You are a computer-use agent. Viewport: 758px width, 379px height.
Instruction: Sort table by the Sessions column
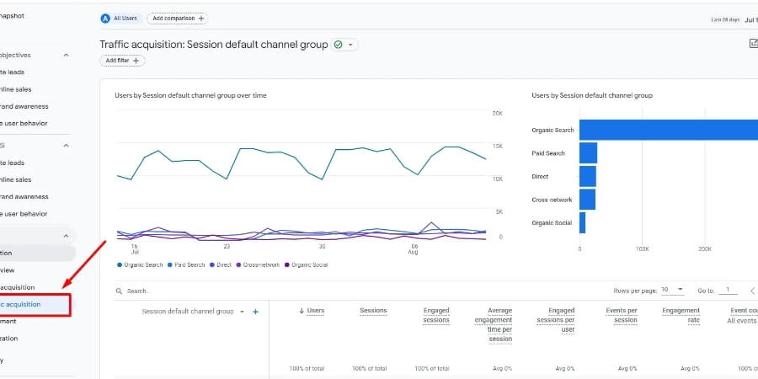click(x=373, y=311)
